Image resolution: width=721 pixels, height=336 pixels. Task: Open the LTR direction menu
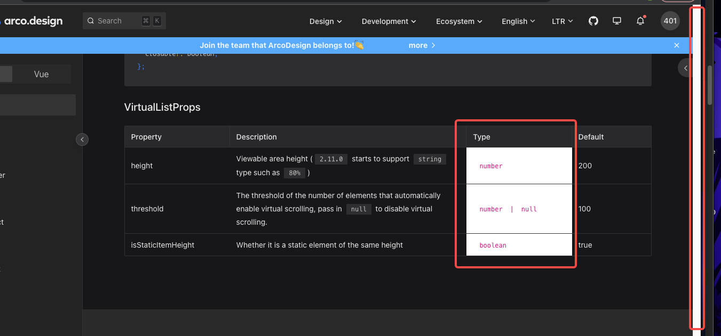coord(562,21)
